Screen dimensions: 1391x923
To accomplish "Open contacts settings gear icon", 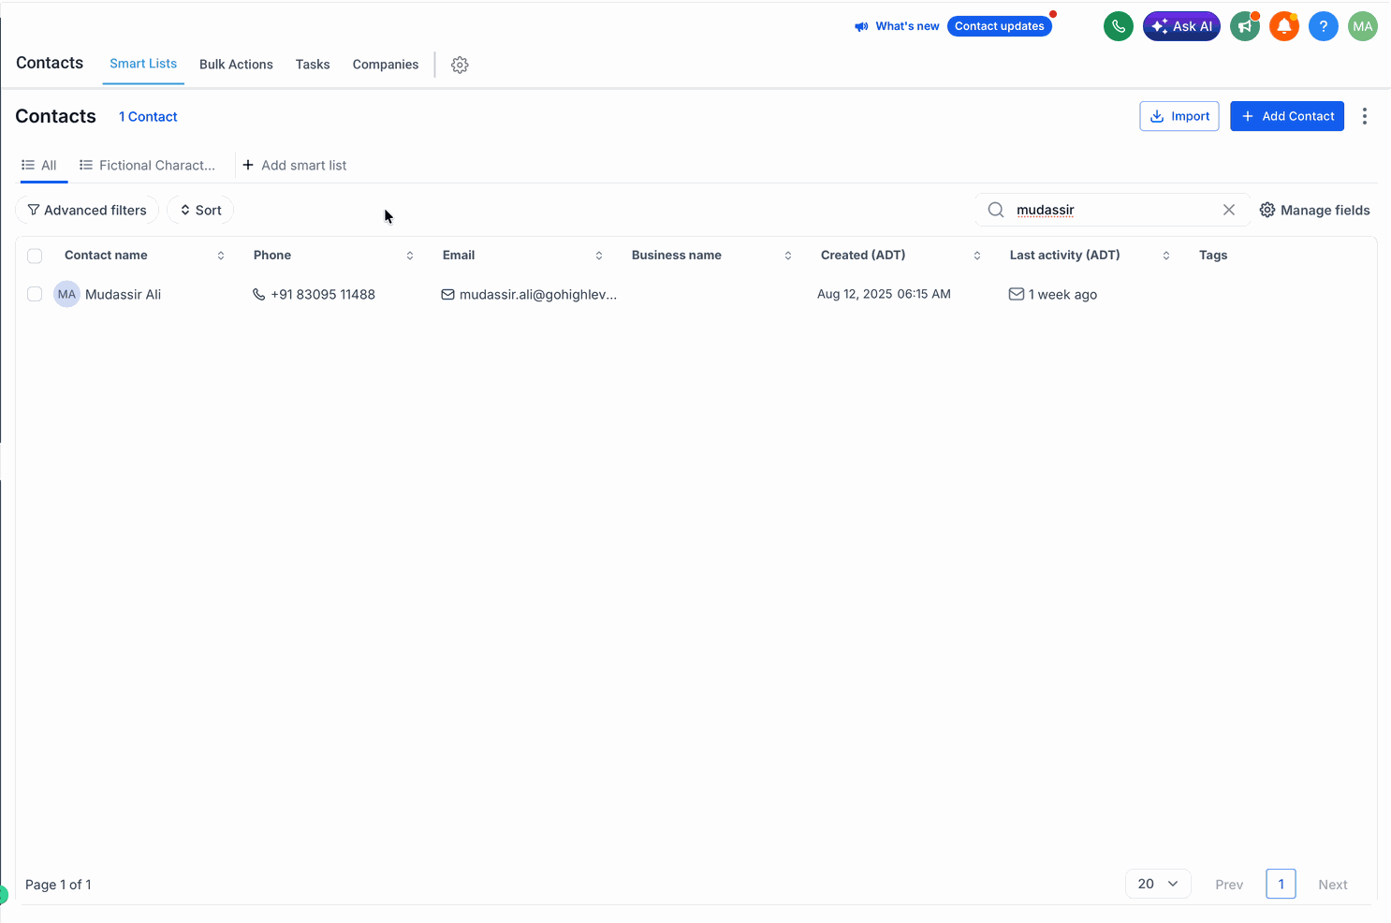I will (460, 65).
